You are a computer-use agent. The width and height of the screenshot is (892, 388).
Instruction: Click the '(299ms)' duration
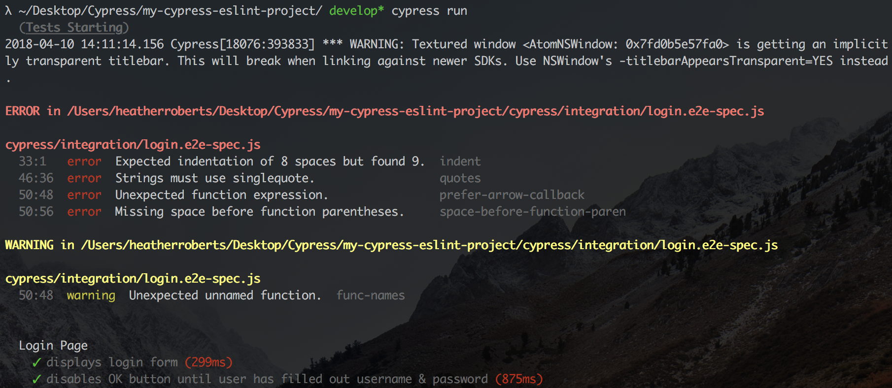pyautogui.click(x=208, y=362)
